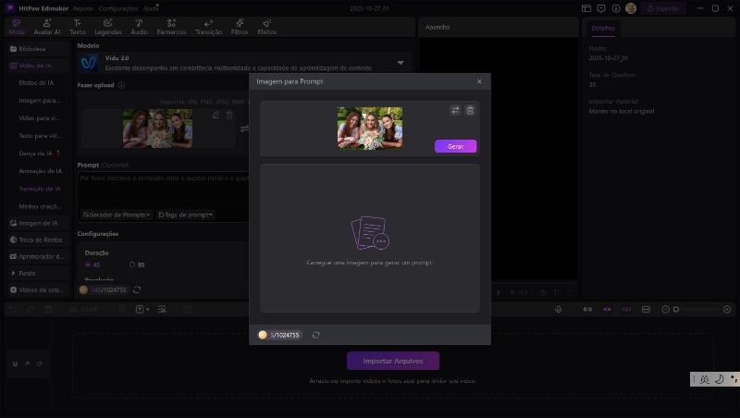This screenshot has width=740, height=418.
Task: Open the Gerador de Prompts dropdown
Action: coord(116,215)
